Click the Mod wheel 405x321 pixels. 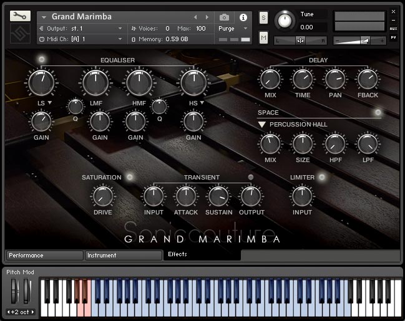coord(27,291)
